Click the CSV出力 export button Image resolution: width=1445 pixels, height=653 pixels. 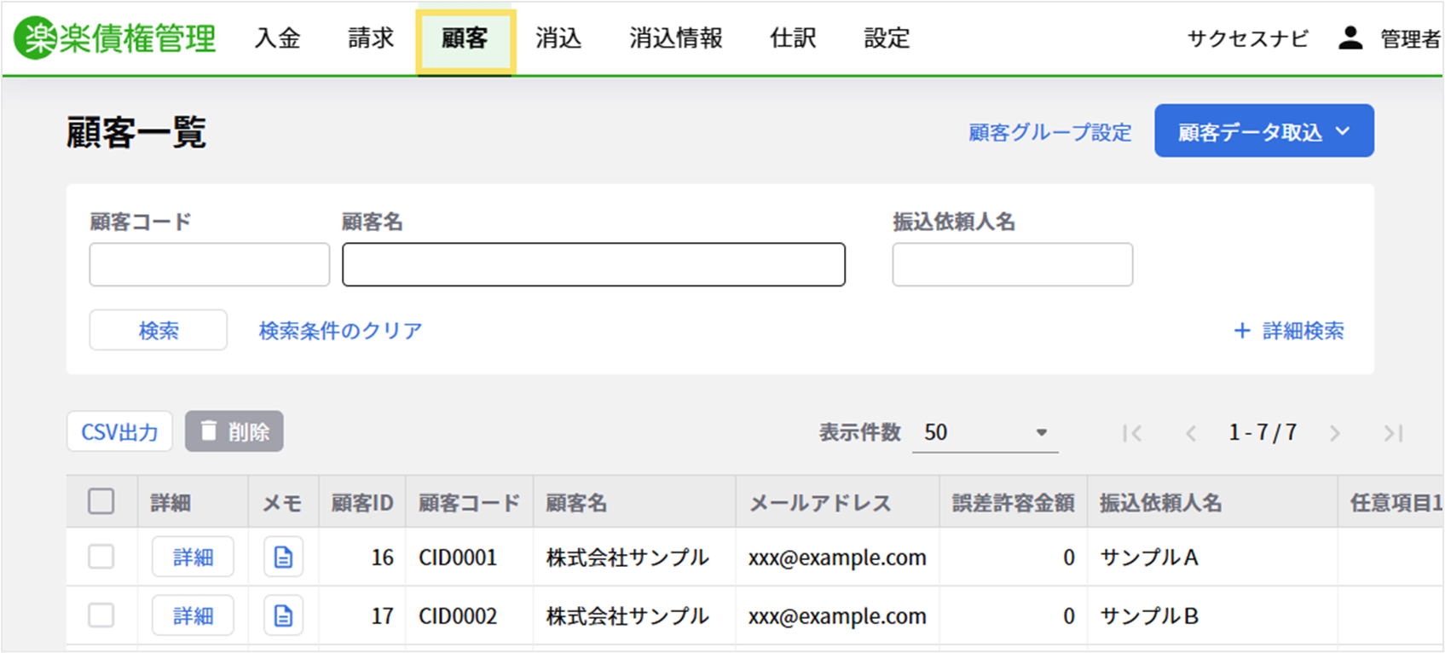pyautogui.click(x=120, y=432)
